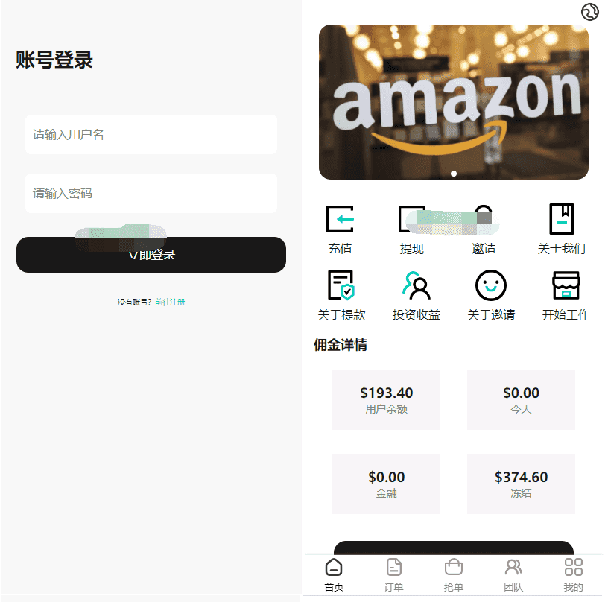Screen dimensions: 608x602
Task: Open the 关于提款 withdrawal info icon
Action: pyautogui.click(x=341, y=285)
